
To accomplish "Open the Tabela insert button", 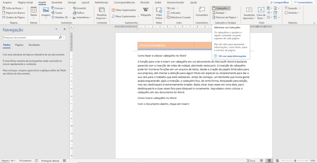I will [33, 13].
